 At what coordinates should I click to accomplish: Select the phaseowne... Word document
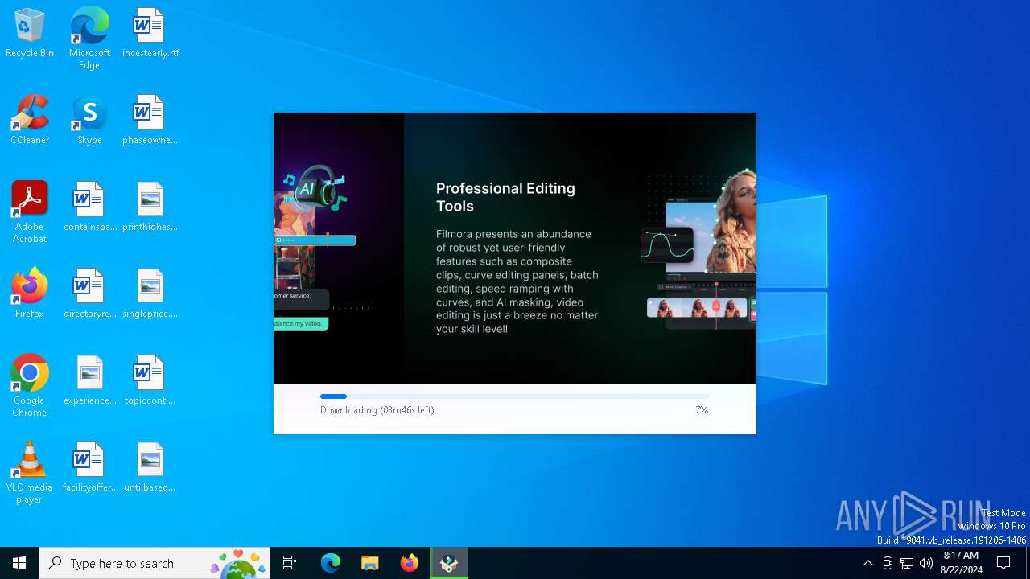[x=150, y=121]
